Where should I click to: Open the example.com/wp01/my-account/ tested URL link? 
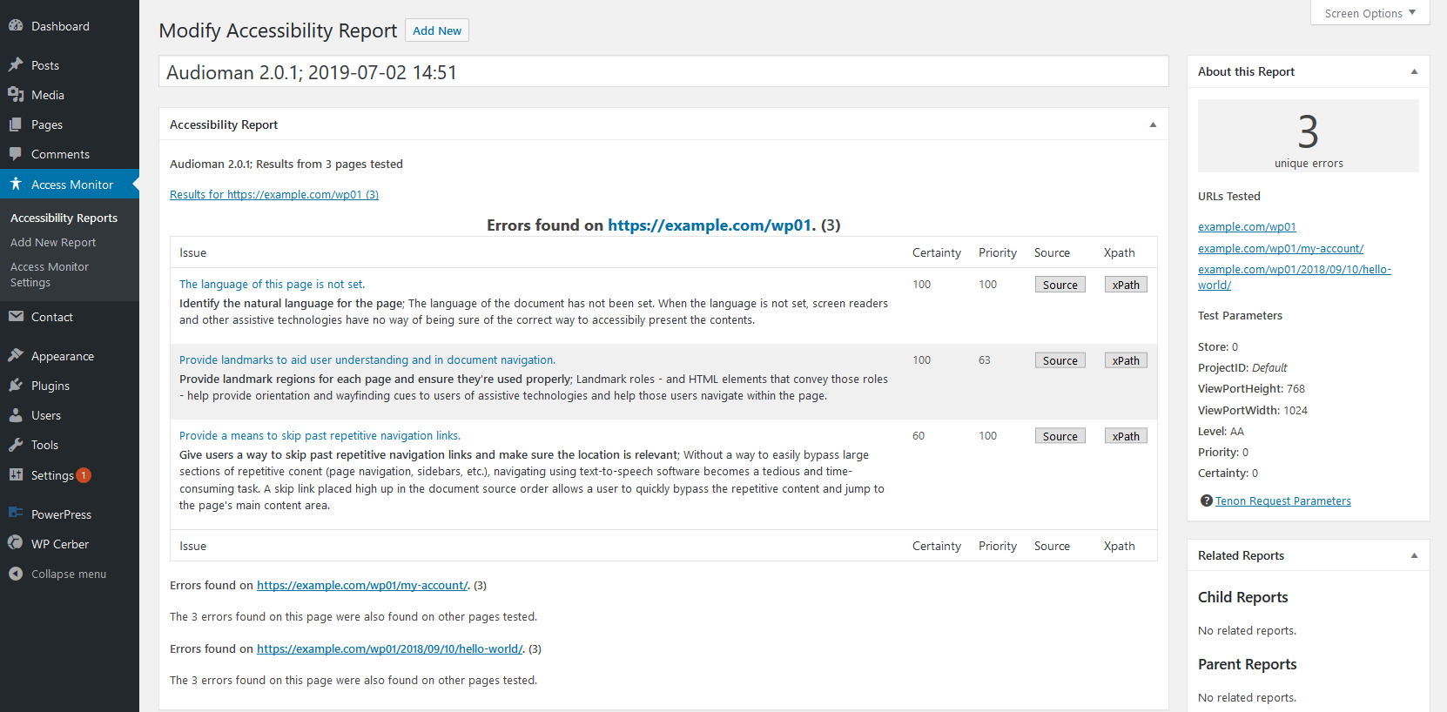coord(1280,248)
